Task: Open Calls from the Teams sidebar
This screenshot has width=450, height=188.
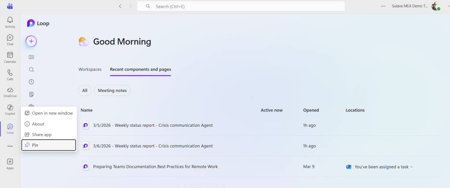Action: click(10, 74)
